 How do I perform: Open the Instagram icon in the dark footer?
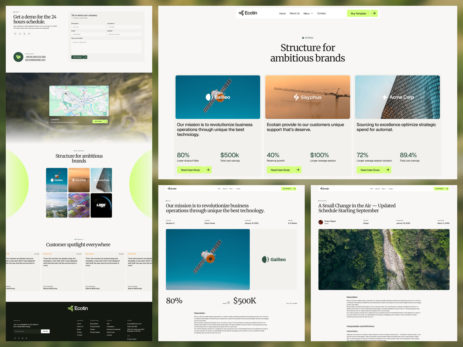pyautogui.click(x=19, y=338)
